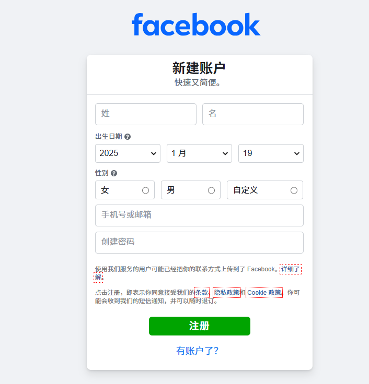This screenshot has height=384, width=369.
Task: Expand the year dropdown showing 2025
Action: [128, 153]
